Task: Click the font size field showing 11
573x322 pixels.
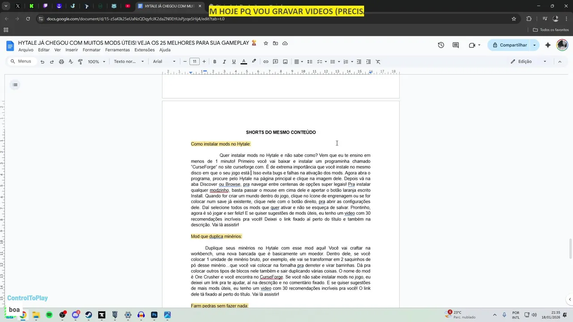Action: click(x=194, y=62)
